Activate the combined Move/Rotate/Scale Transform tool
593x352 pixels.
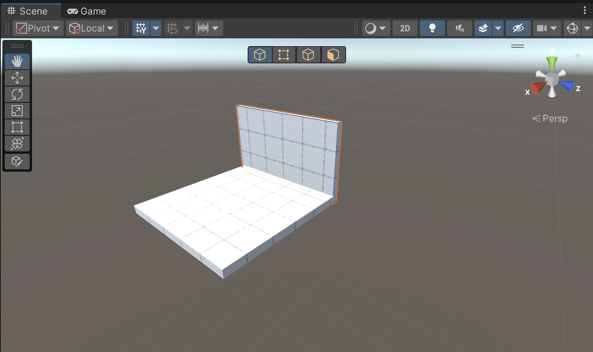pyautogui.click(x=17, y=143)
